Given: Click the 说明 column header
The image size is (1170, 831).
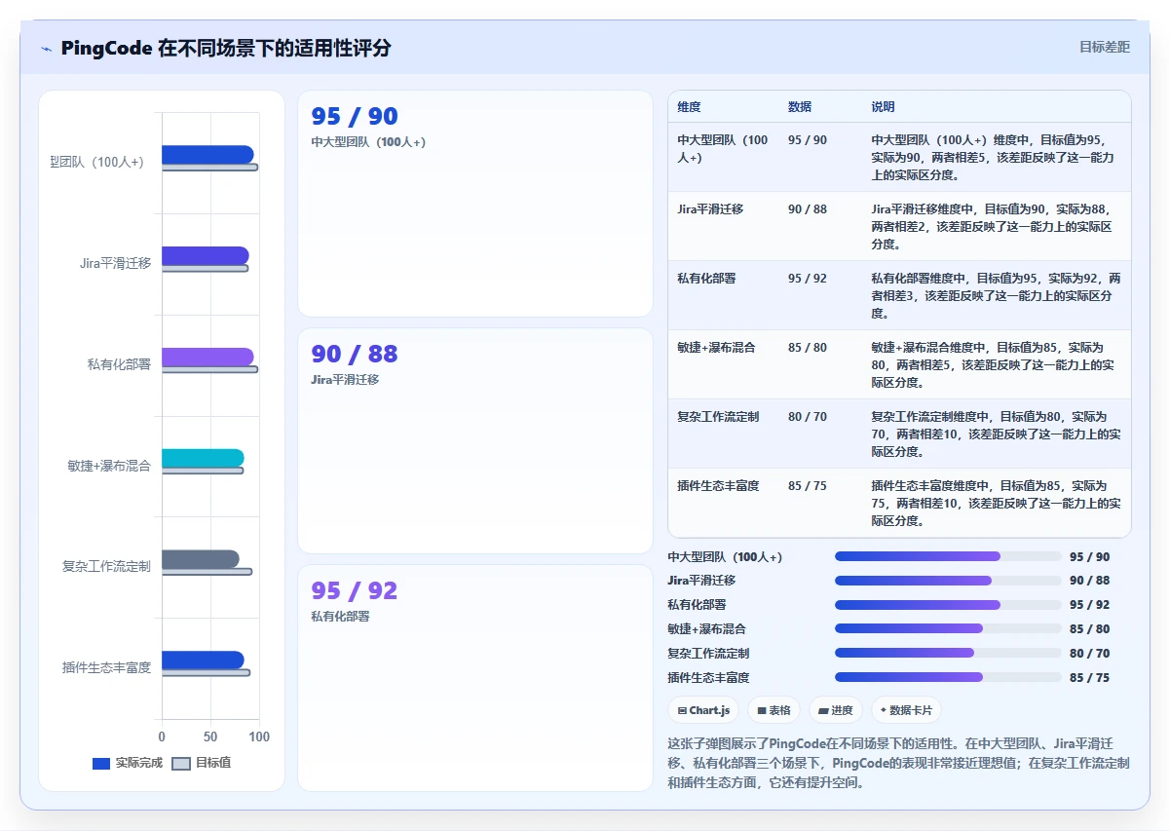Looking at the screenshot, I should coord(883,107).
